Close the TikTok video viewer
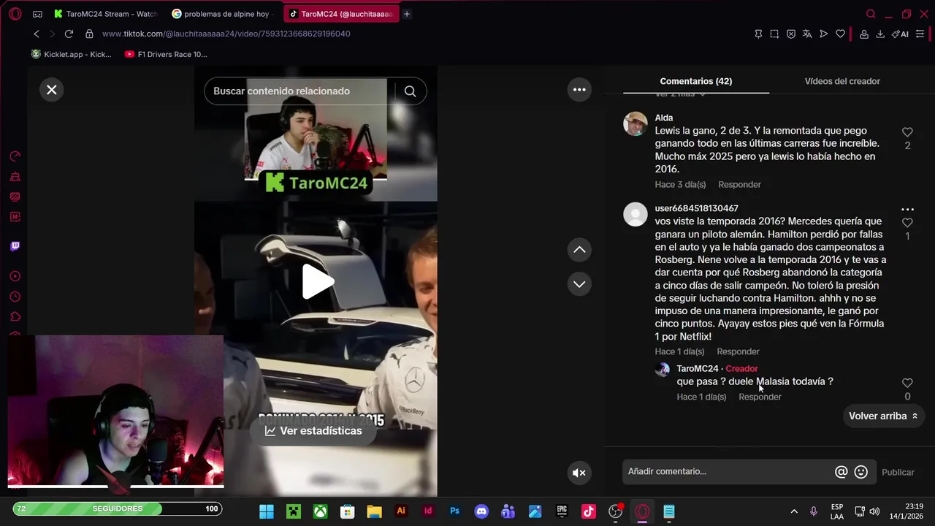This screenshot has height=526, width=935. tap(51, 90)
